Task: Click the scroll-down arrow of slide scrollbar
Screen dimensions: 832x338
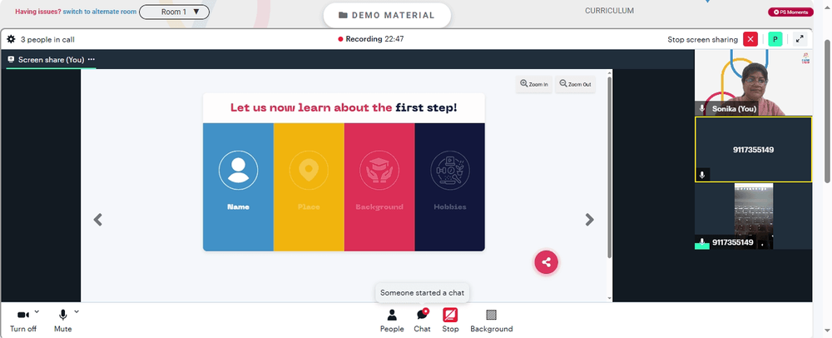Action: pyautogui.click(x=609, y=298)
